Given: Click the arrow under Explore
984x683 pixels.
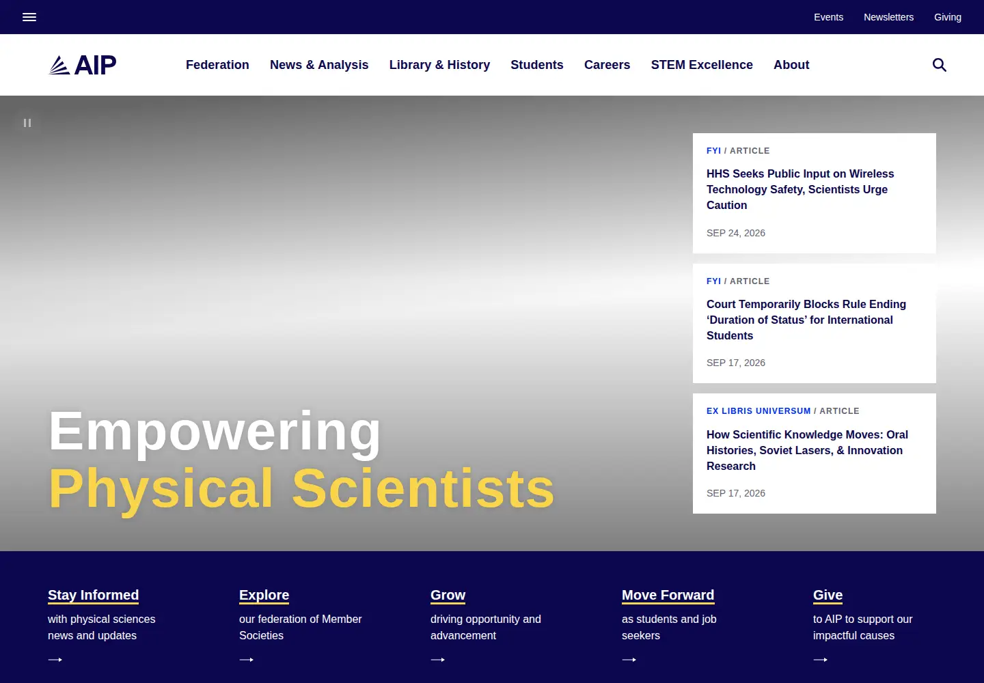Looking at the screenshot, I should (x=247, y=660).
